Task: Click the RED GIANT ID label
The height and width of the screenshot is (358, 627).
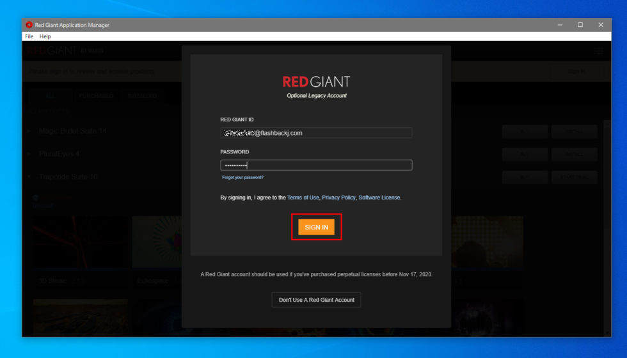Action: (237, 120)
